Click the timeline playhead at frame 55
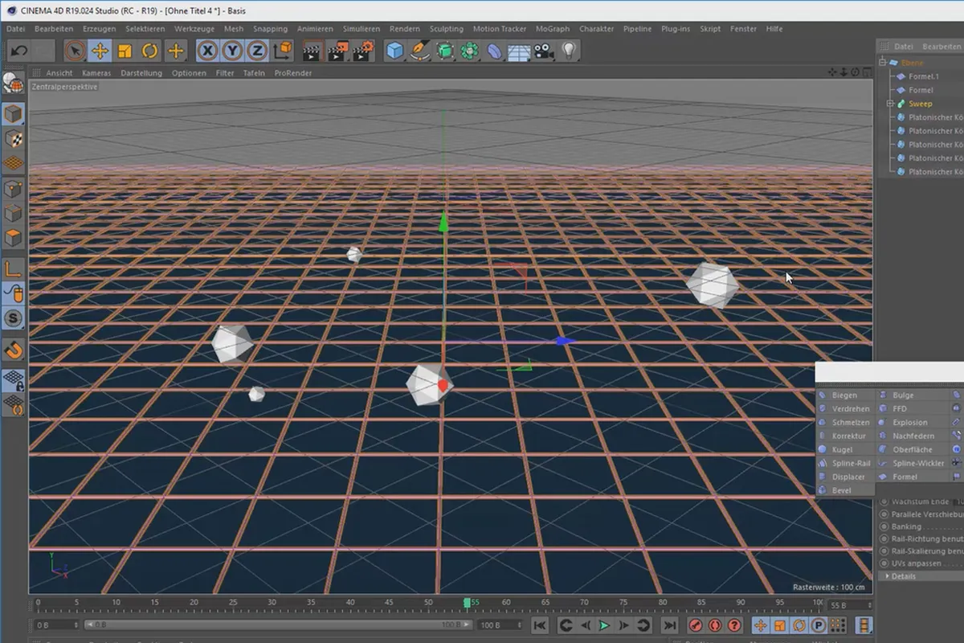The height and width of the screenshot is (643, 964). coord(467,603)
